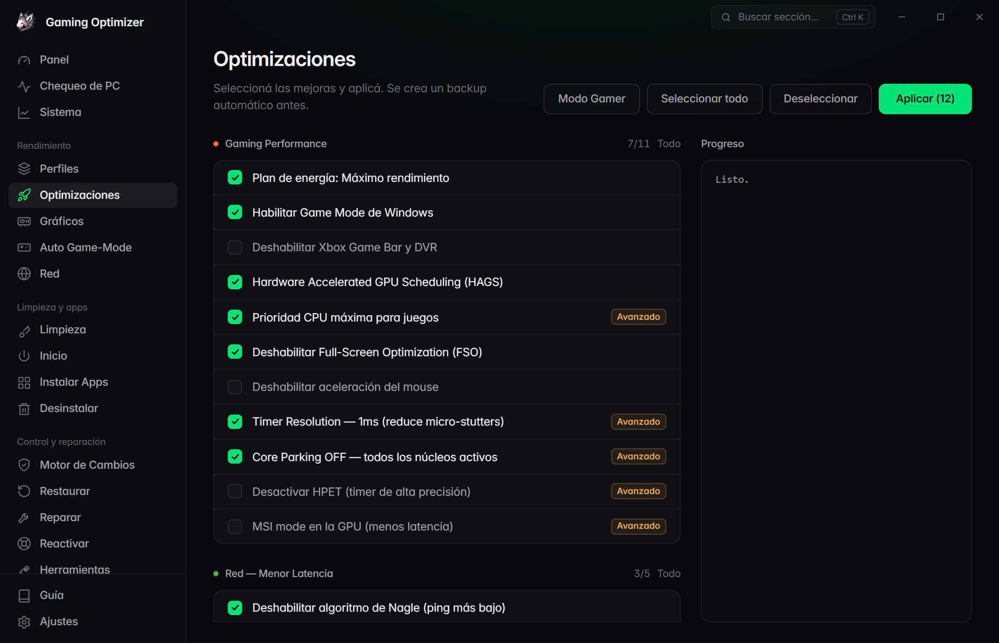The height and width of the screenshot is (643, 999).
Task: Click the Optimizaciones rocket icon
Action: pyautogui.click(x=24, y=195)
